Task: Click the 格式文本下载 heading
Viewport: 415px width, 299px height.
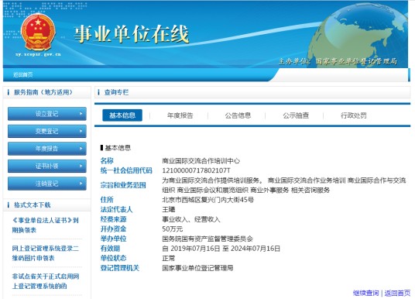Action: [x=32, y=205]
